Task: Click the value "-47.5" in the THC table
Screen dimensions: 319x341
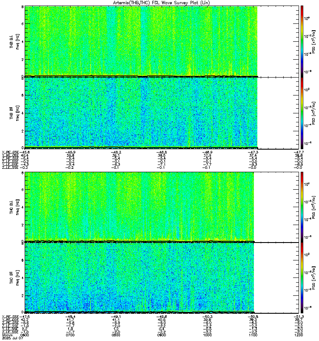Action: (x=25, y=317)
